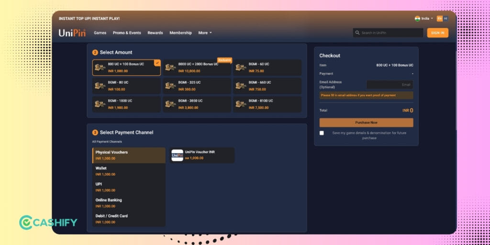Screen dimensions: 490x245
Task: Choose the BGMI - 1800 UC amount
Action: [126, 104]
